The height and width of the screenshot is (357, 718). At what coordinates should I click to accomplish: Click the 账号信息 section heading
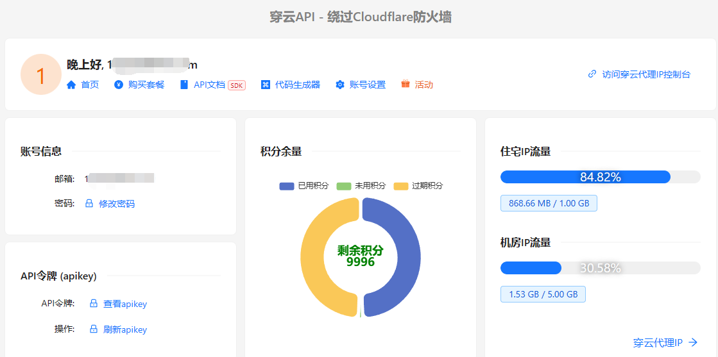(x=41, y=151)
